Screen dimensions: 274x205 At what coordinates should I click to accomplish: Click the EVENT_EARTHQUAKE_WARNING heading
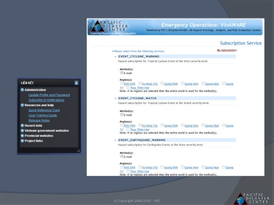tap(142, 140)
